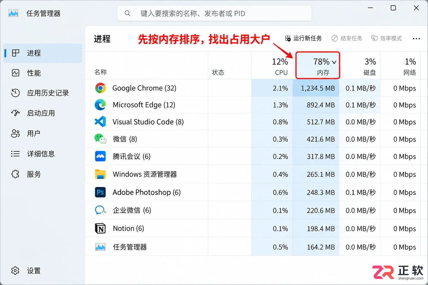Sort by the 网络 column header

400,66
